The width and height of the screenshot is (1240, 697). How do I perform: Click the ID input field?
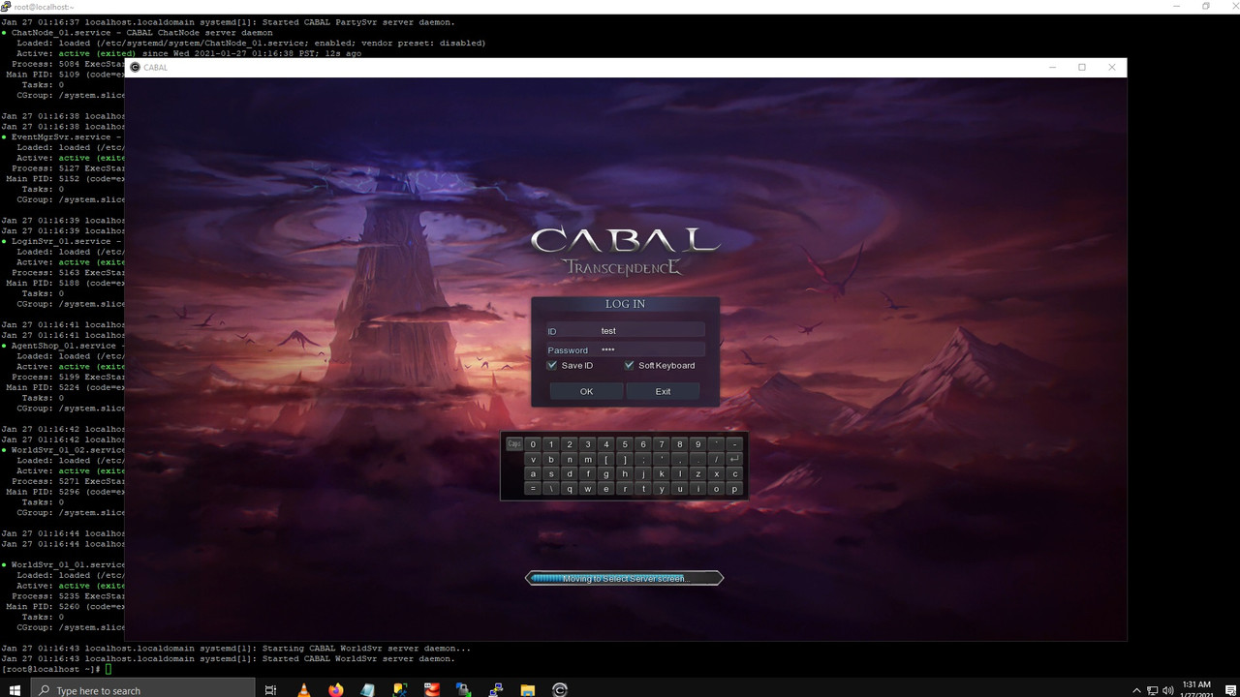point(625,331)
